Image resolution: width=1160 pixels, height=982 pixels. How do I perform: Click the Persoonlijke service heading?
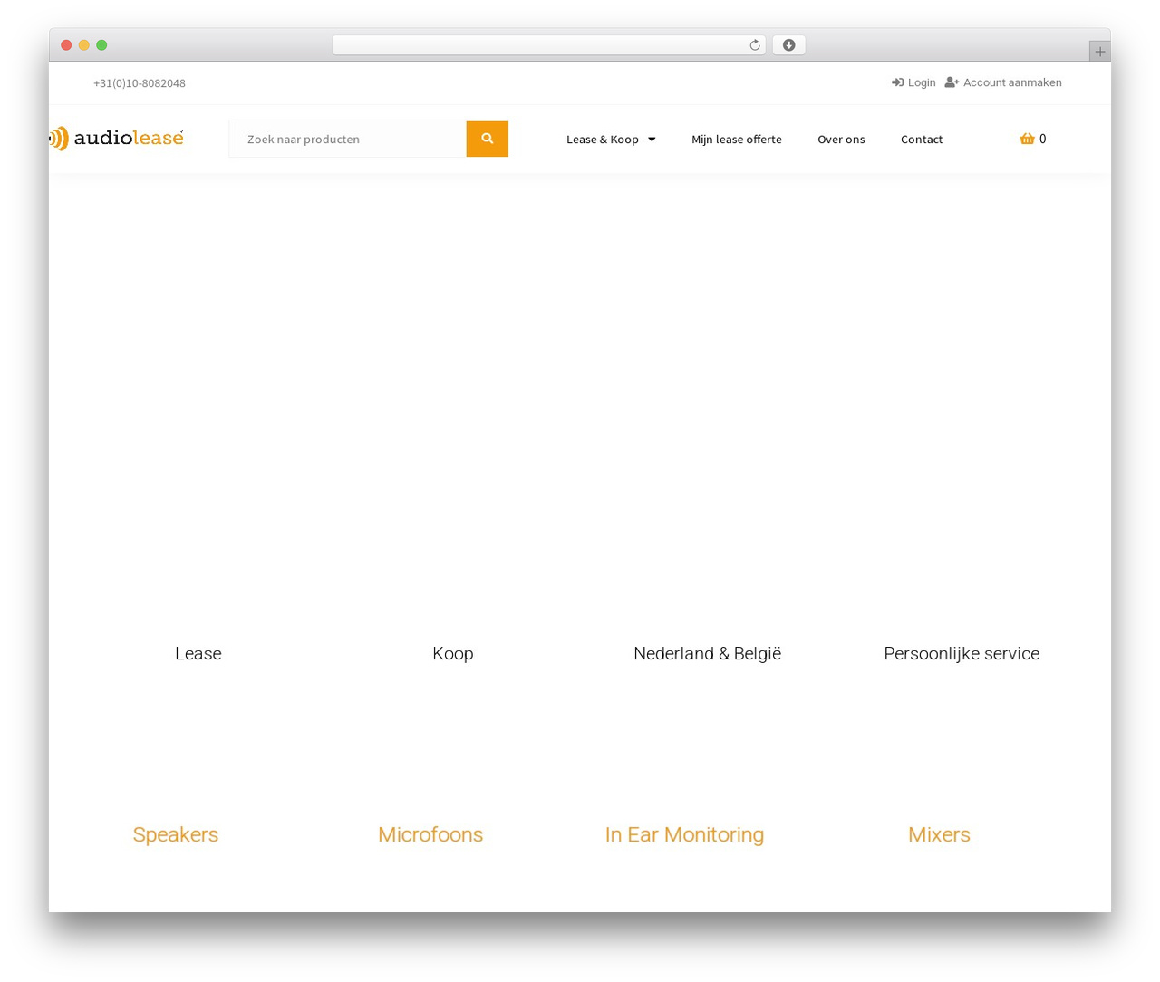coord(962,653)
